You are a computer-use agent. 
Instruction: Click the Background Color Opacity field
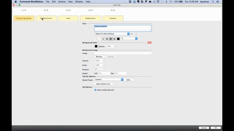pos(110,46)
